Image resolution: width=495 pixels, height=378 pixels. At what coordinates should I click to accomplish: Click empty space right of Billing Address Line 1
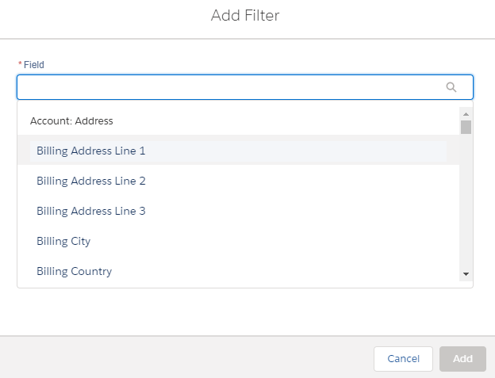pos(295,151)
